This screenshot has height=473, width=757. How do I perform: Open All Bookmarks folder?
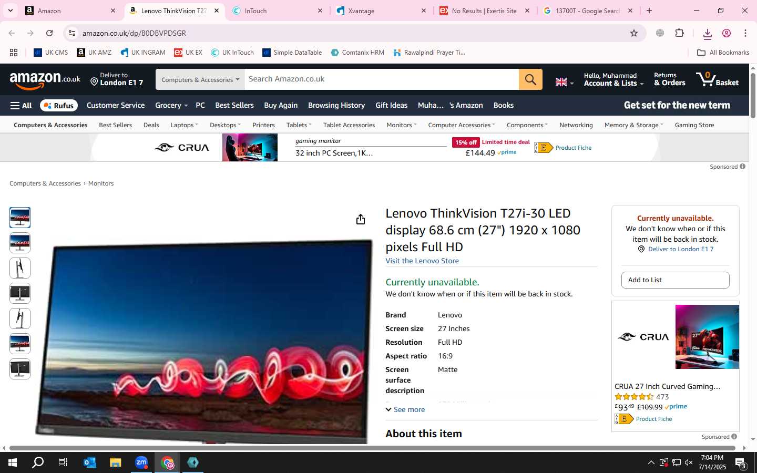[x=723, y=53]
